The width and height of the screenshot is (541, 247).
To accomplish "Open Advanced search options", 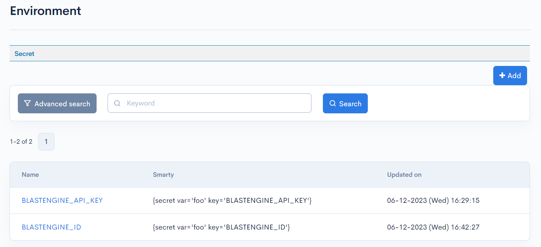I will [x=57, y=103].
